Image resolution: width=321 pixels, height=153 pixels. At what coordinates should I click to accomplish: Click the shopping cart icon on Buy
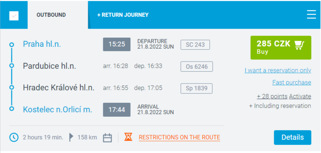coord(299,45)
